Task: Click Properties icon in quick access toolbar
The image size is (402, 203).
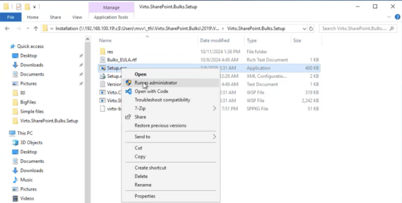Action: click(18, 7)
